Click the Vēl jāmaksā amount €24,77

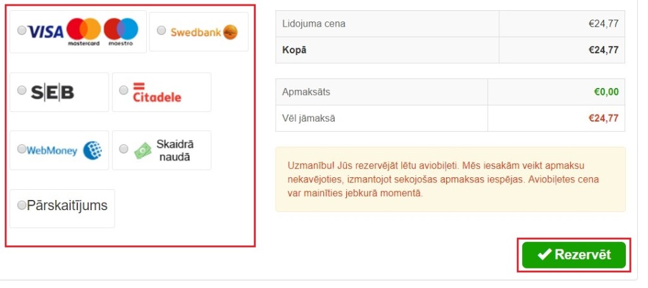pos(603,118)
